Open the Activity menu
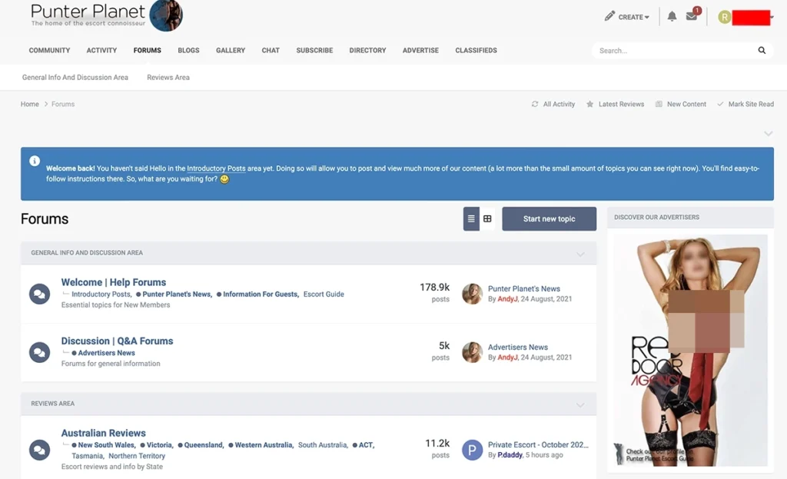Screen dimensions: 787x479 [x=101, y=50]
